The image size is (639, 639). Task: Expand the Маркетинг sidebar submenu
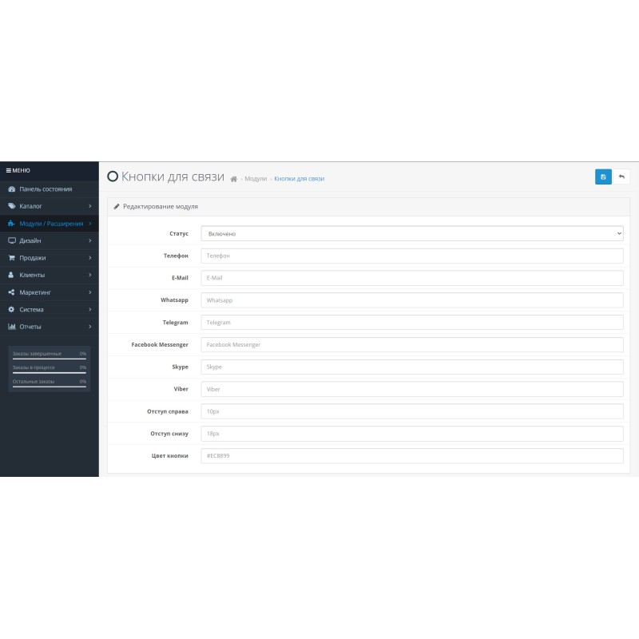(49, 292)
